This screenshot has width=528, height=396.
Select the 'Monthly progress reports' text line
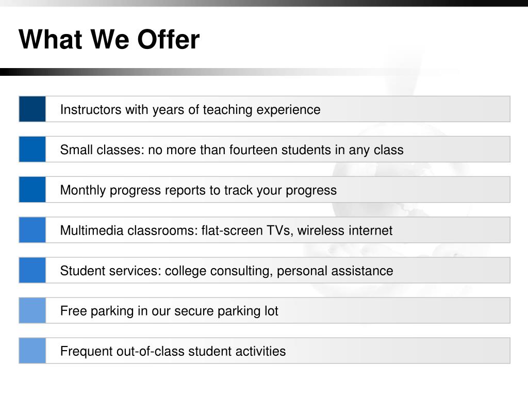[199, 190]
